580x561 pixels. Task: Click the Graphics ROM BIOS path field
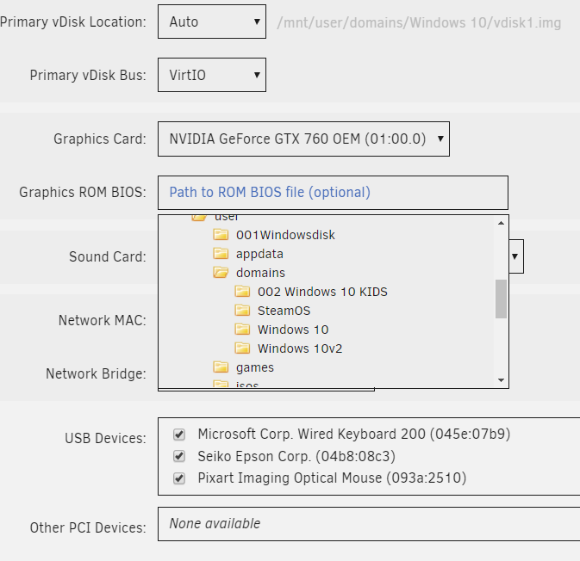point(333,193)
